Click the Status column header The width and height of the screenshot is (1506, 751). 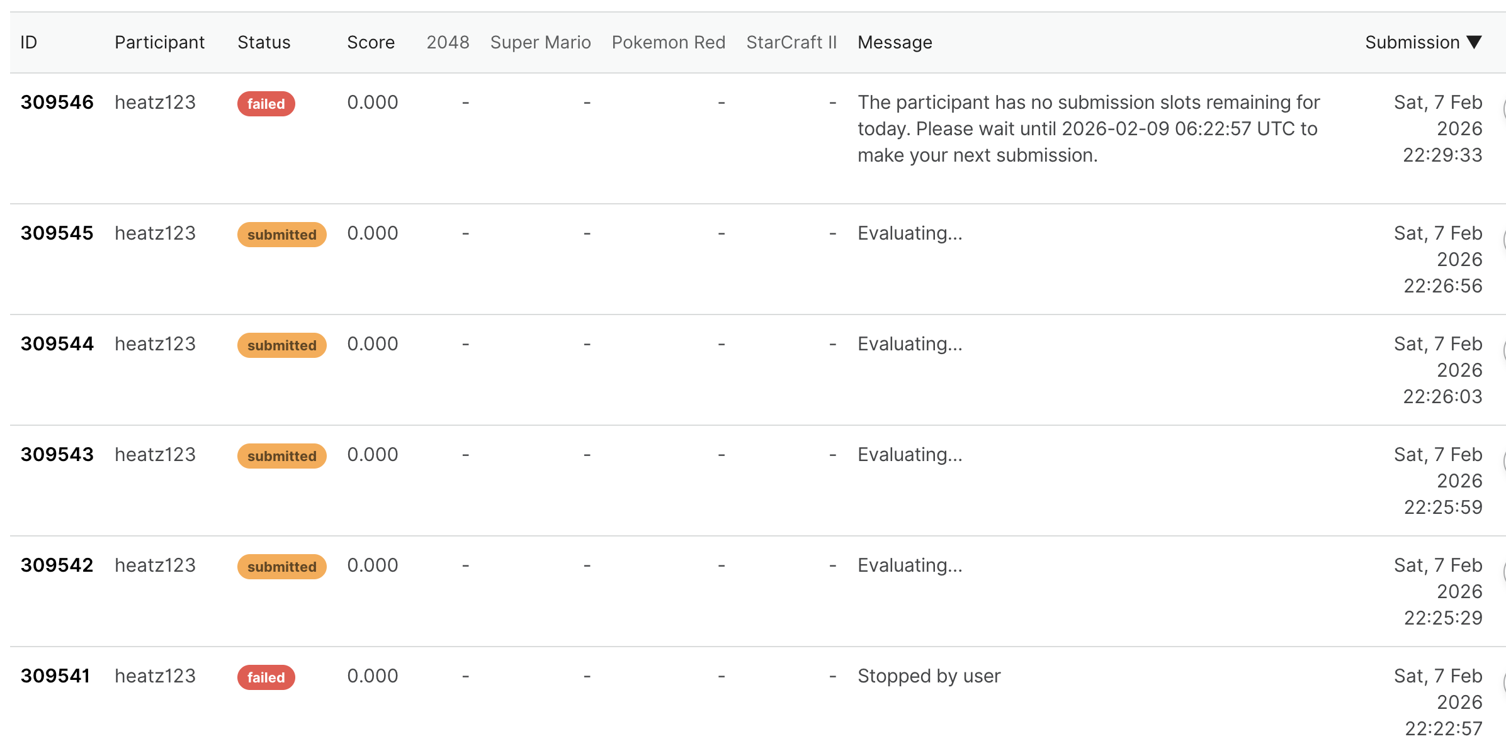(x=264, y=42)
